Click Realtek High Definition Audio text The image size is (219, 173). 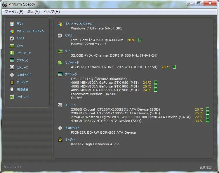(x=95, y=144)
